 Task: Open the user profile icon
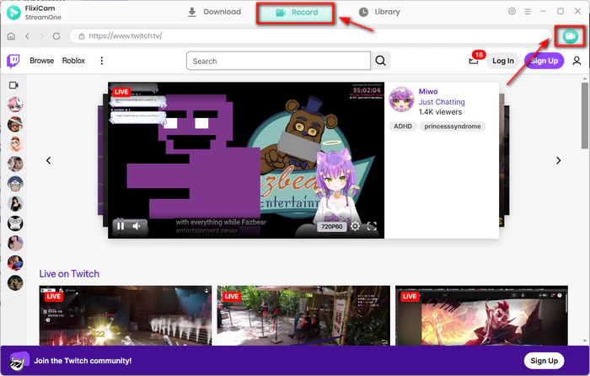[577, 61]
